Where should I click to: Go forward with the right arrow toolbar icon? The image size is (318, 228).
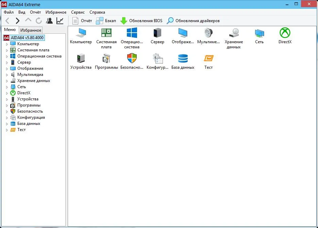18,21
